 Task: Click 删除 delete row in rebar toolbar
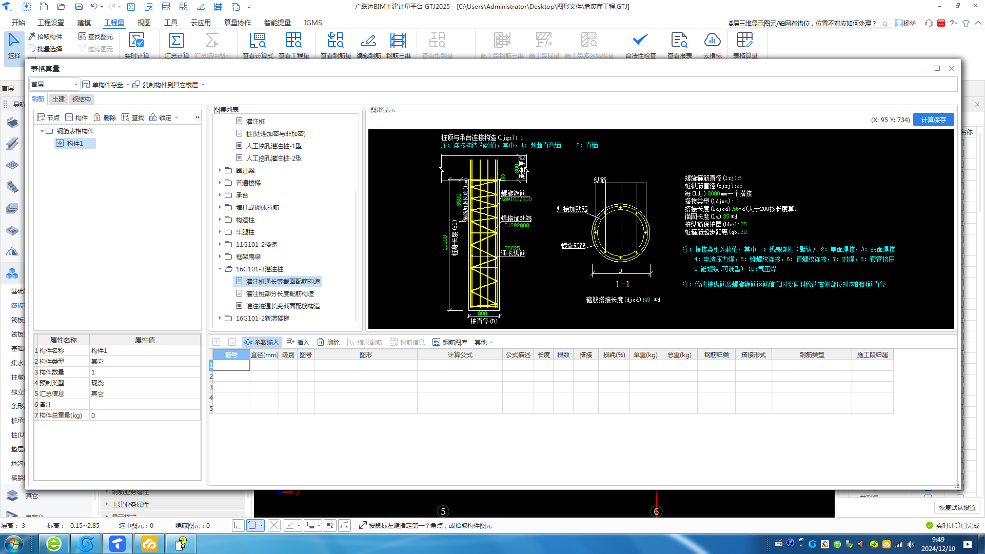(328, 342)
